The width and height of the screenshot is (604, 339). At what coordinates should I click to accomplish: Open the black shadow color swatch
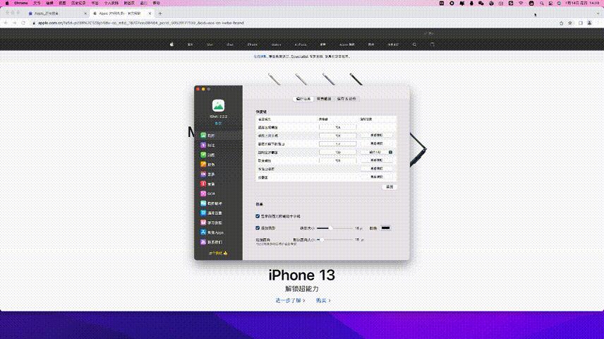pos(385,228)
